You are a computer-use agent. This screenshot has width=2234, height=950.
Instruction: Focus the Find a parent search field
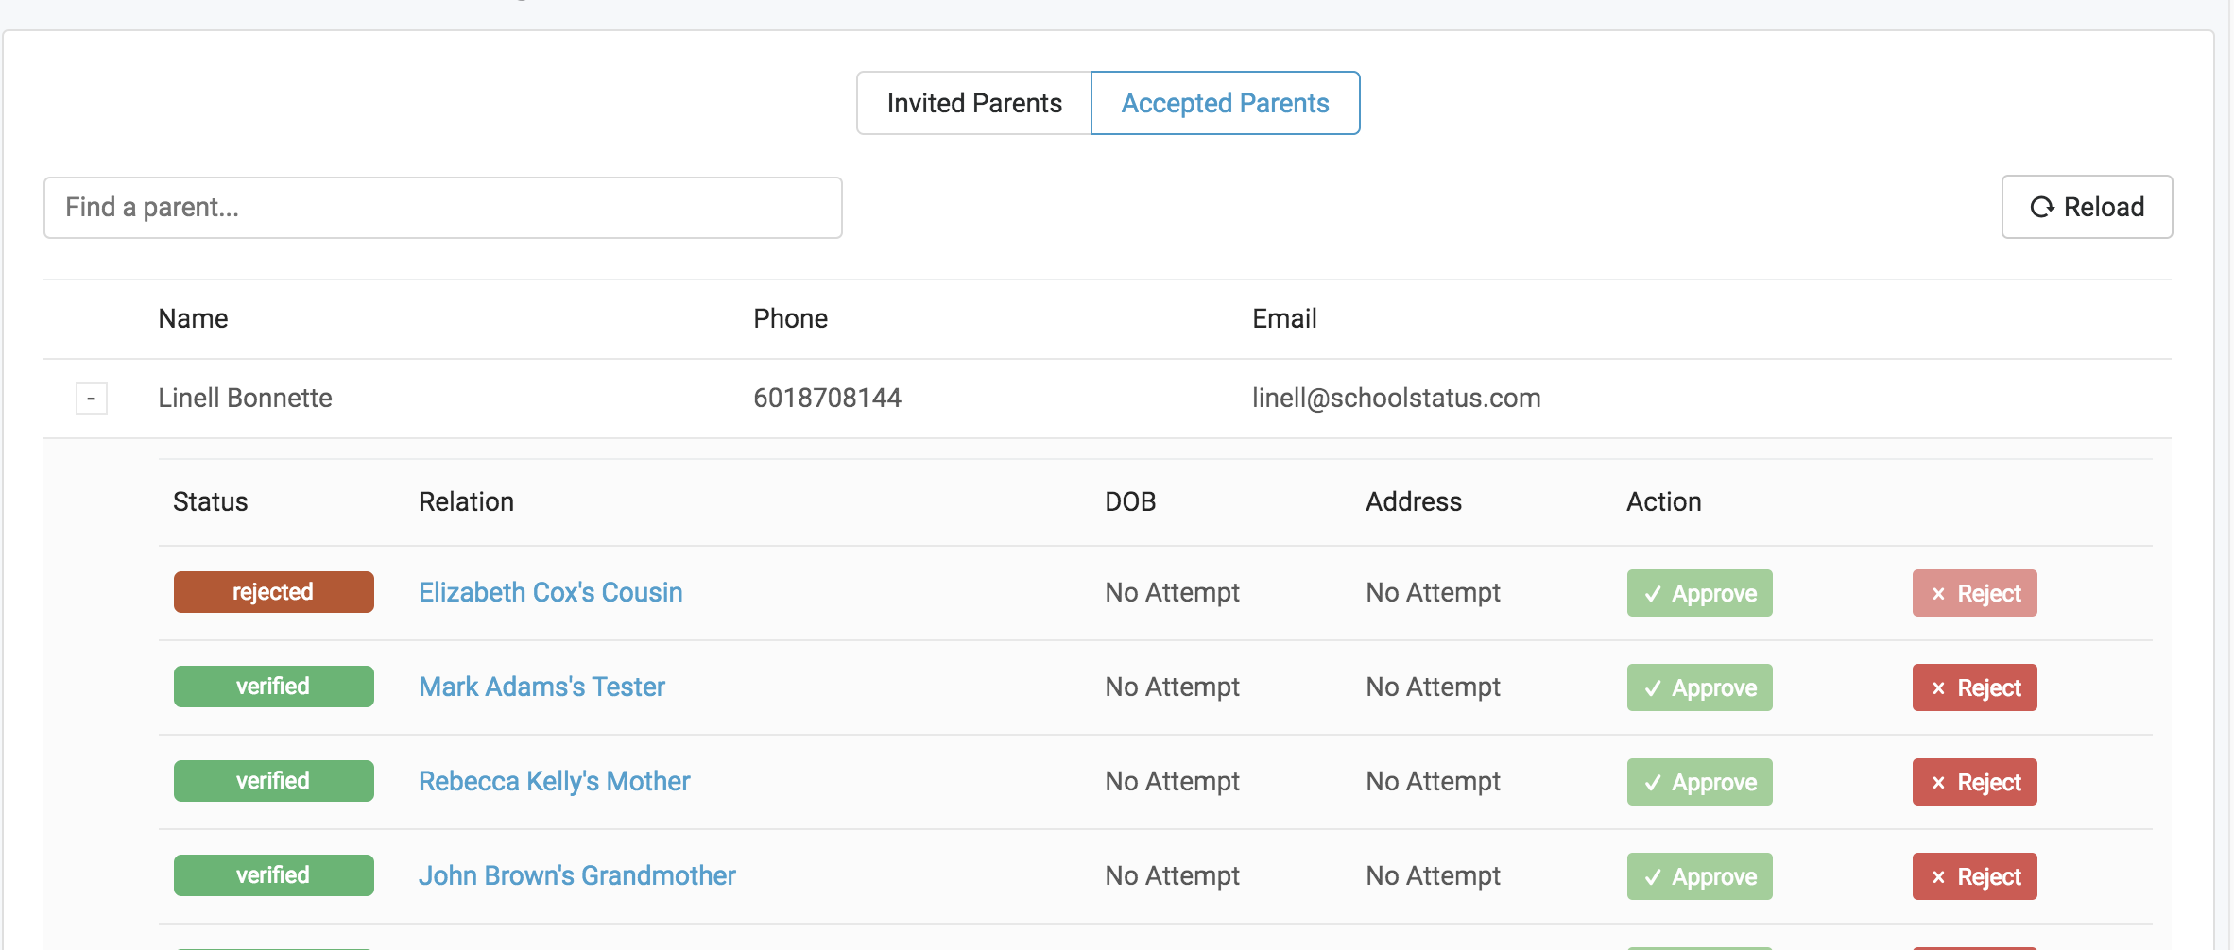(442, 208)
